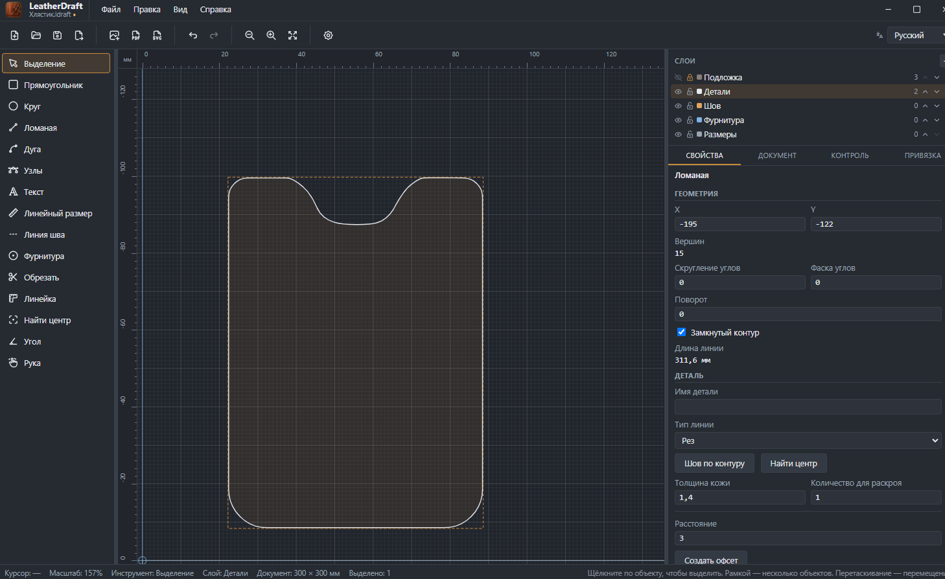Undo the last action

pos(193,36)
